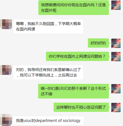123x126 pixels.
Task: Select message asking 你现在在国内吗
Action: pos(73,8)
